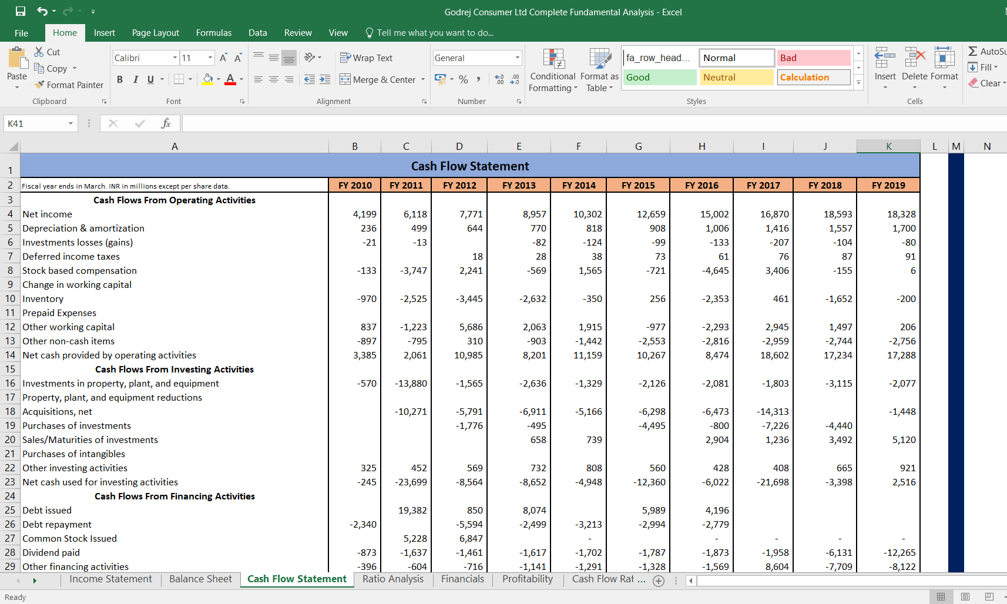
Task: Click the row 14 header
Action: click(10, 355)
